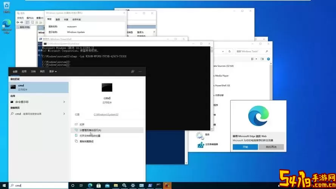The image size is (336, 189).
Task: Click the taskbar search box with cmd
Action: 39,186
